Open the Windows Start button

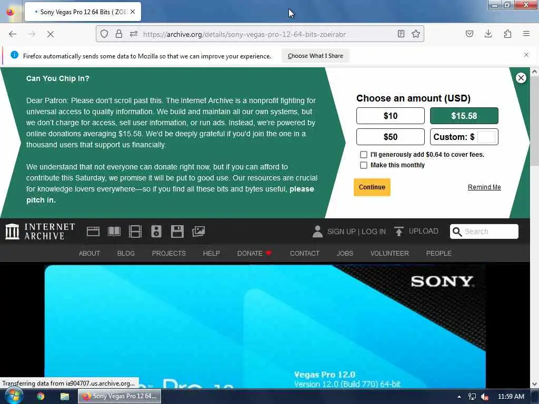(14, 396)
